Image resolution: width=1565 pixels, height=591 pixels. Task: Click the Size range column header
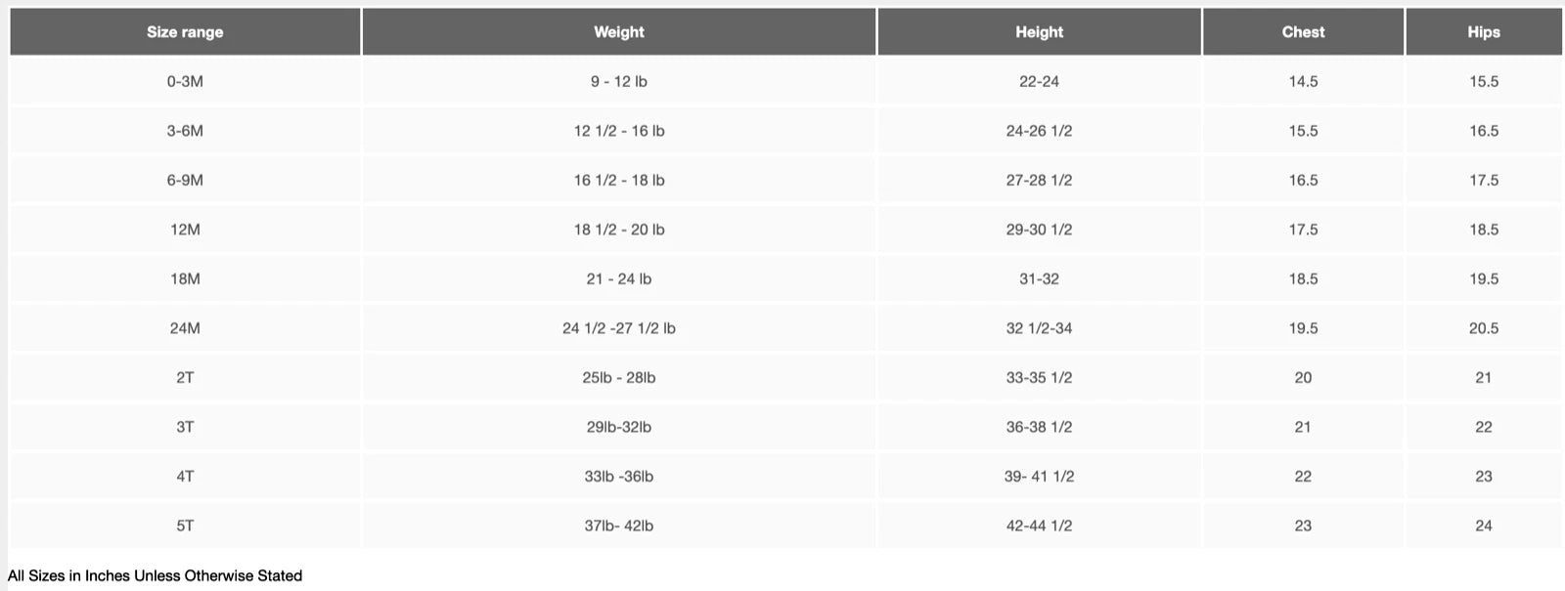(185, 32)
